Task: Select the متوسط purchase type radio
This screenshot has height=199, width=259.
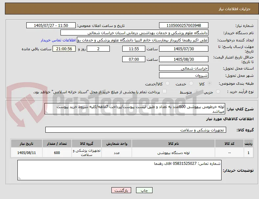Action: 197,92
